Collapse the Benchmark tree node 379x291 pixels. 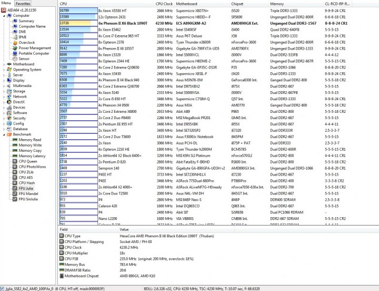tap(4, 134)
